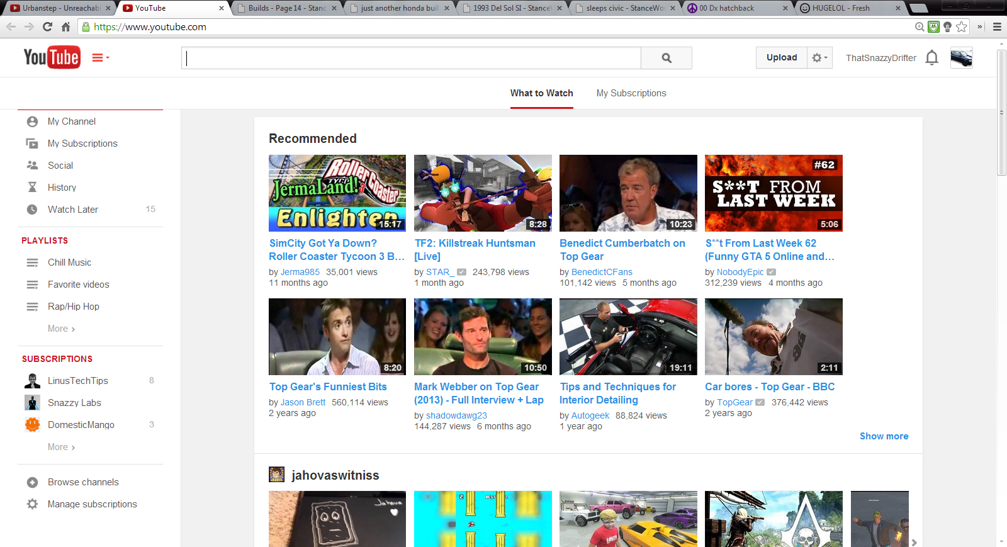
Task: Click Show more under Recommended
Action: click(x=884, y=436)
